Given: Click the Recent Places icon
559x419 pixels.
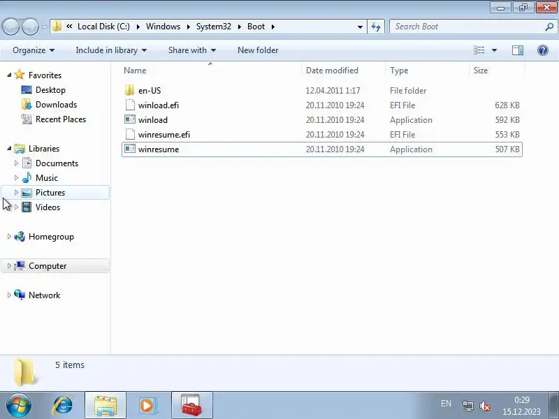Looking at the screenshot, I should pos(27,119).
